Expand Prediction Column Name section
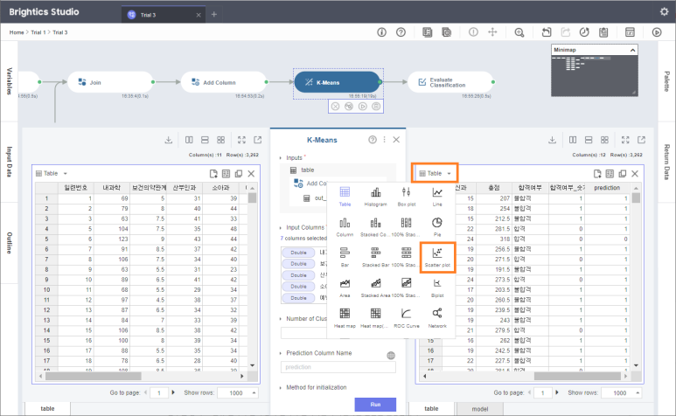 pos(280,353)
